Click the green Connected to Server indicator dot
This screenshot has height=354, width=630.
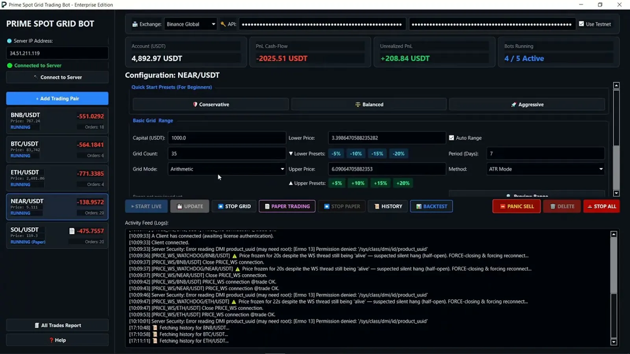(x=10, y=65)
